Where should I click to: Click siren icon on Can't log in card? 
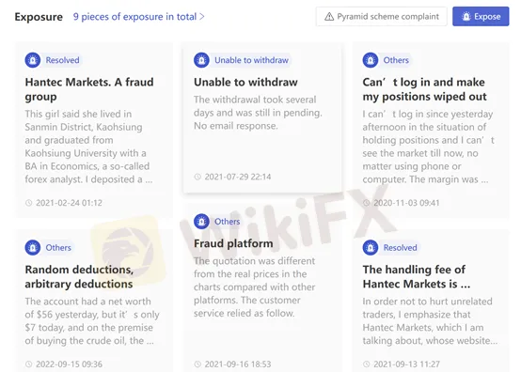point(371,60)
